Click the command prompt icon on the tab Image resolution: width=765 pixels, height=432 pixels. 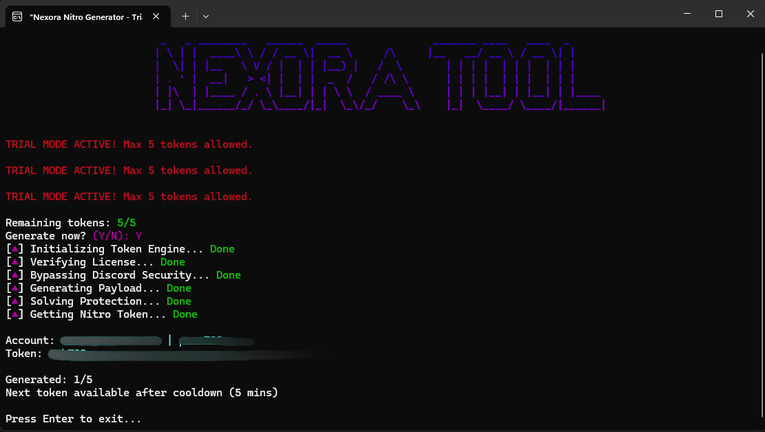click(x=17, y=15)
